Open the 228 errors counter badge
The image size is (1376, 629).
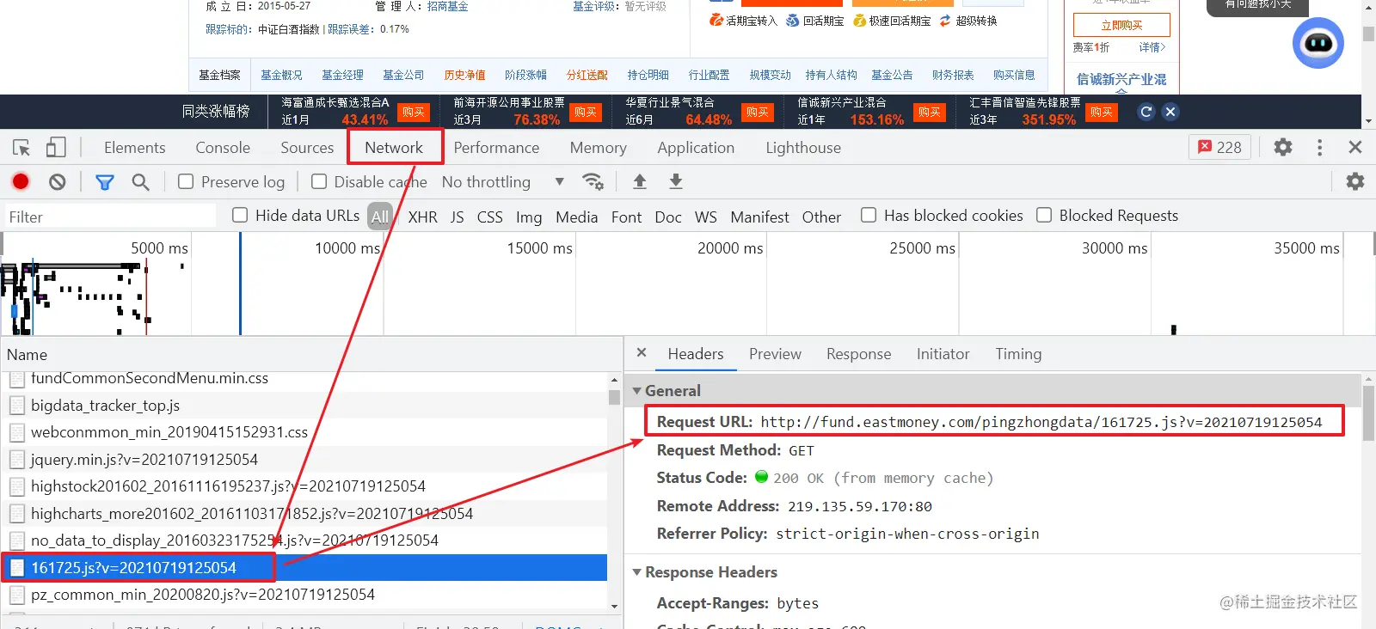coord(1219,147)
